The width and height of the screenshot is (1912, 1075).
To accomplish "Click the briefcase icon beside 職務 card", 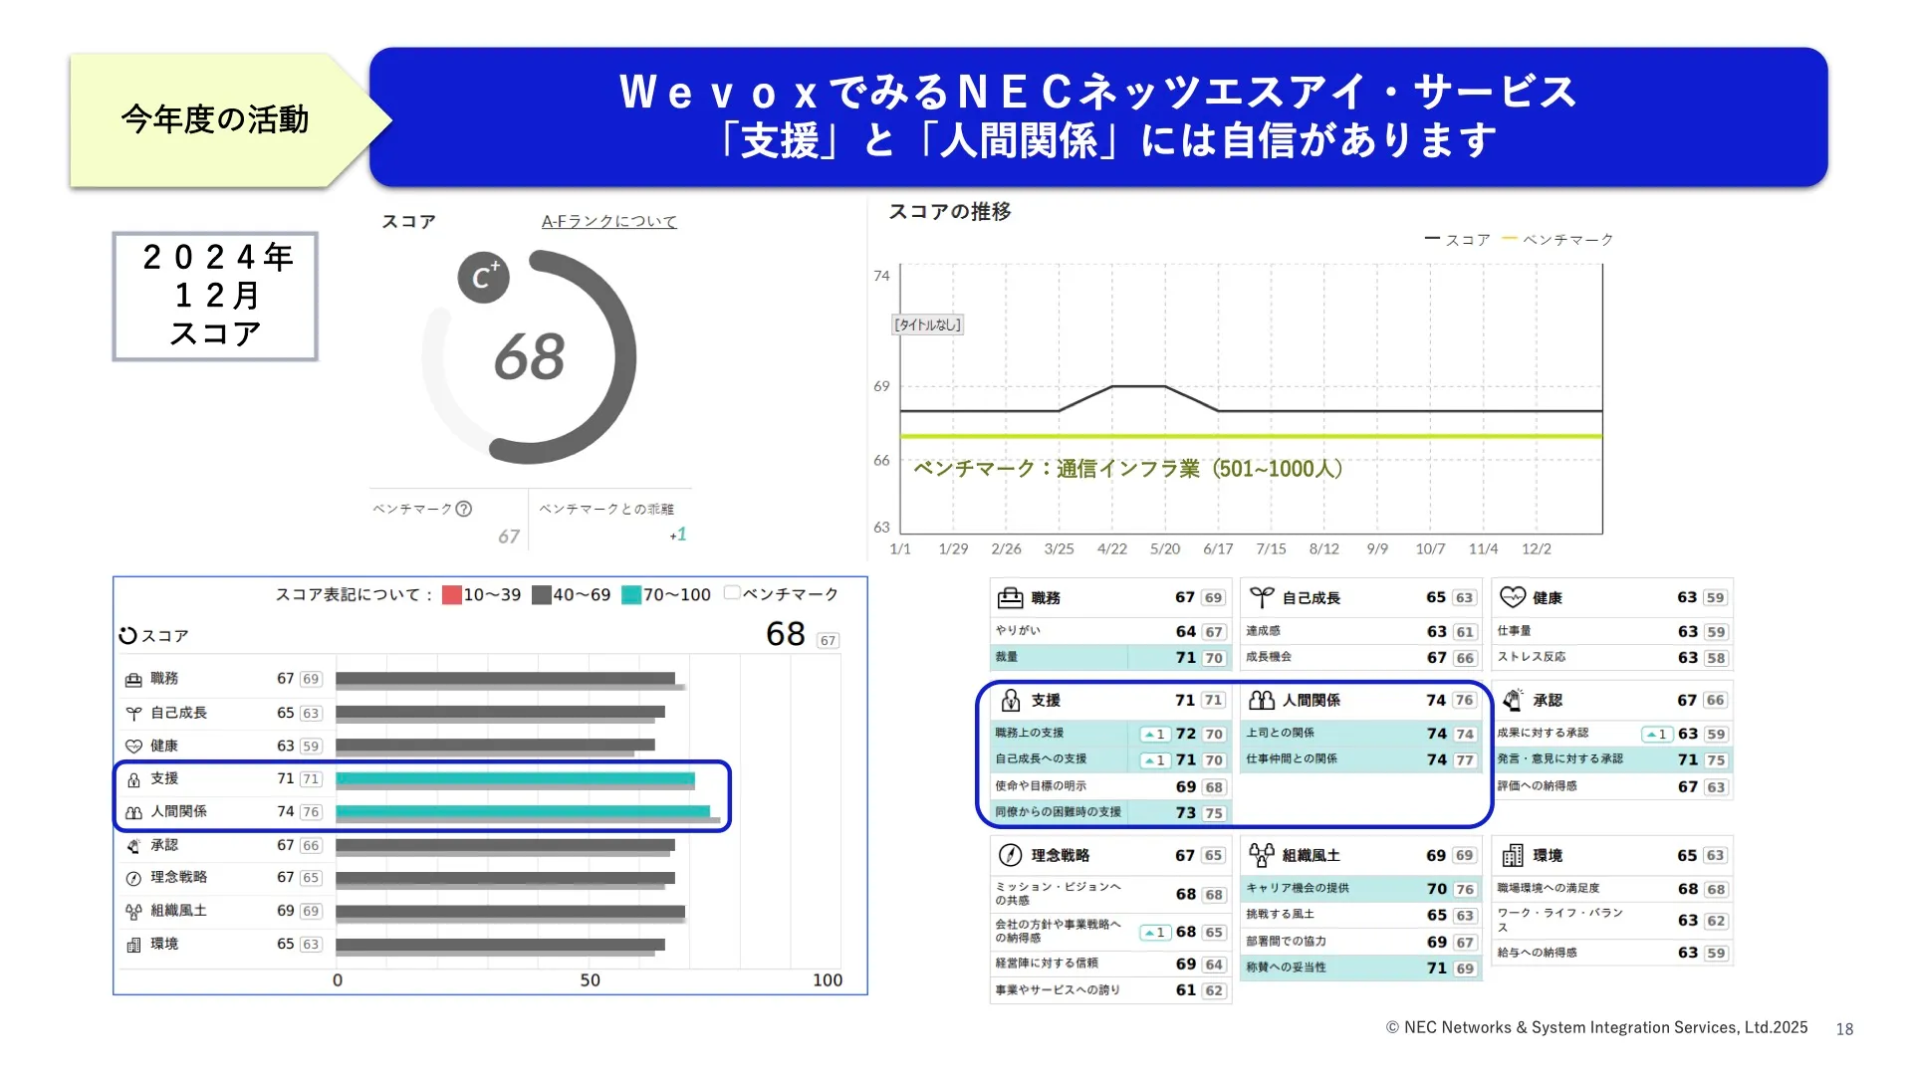I will (1010, 597).
